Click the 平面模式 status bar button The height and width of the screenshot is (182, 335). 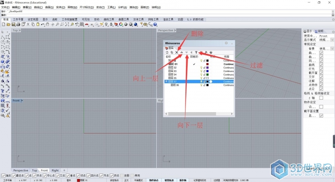pos(138,180)
